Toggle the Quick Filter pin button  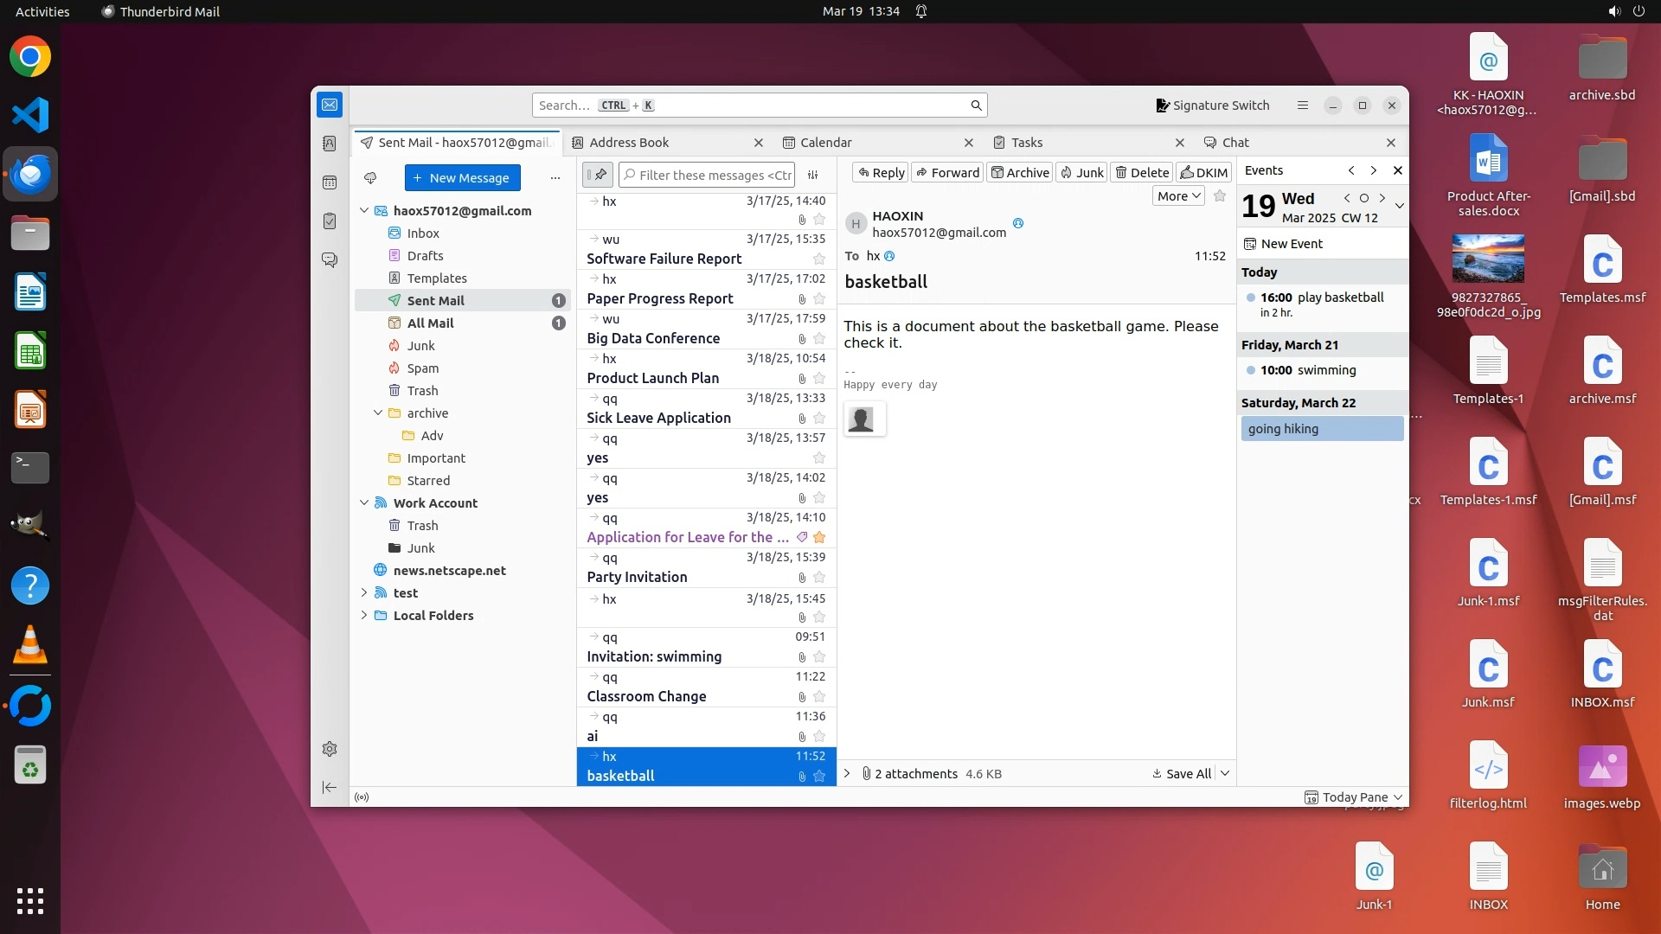coord(598,175)
